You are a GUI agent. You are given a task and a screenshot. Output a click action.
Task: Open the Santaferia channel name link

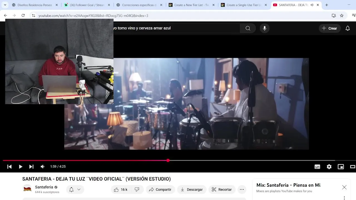tap(44, 187)
